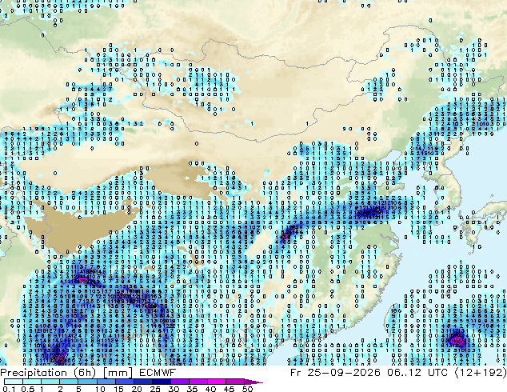Click the over-50 arrow at legend end
The height and width of the screenshot is (392, 507).
(253, 382)
